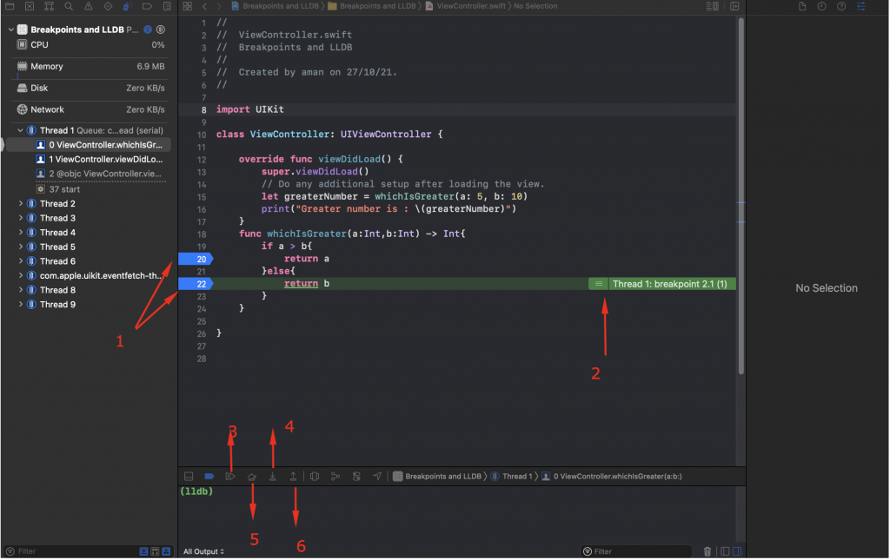Expand Thread 2 in debug navigator
This screenshot has height=560, width=890.
tap(19, 202)
